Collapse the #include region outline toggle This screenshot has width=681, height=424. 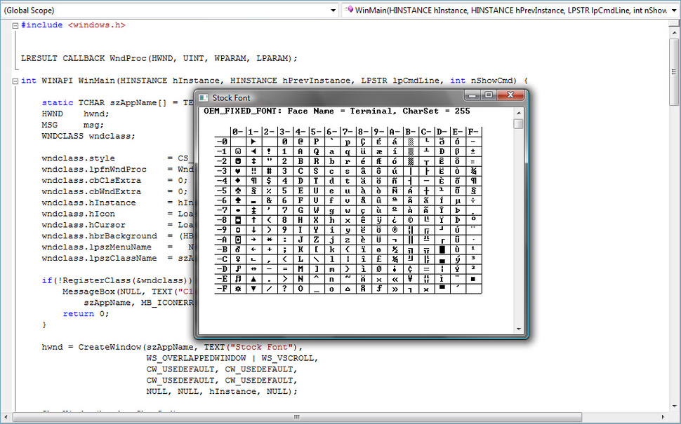point(15,25)
